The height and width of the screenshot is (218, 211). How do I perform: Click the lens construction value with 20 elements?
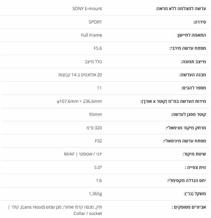click(80, 75)
